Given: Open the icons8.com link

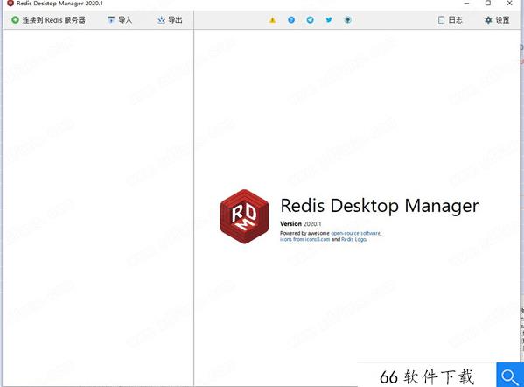Looking at the screenshot, I should point(304,240).
